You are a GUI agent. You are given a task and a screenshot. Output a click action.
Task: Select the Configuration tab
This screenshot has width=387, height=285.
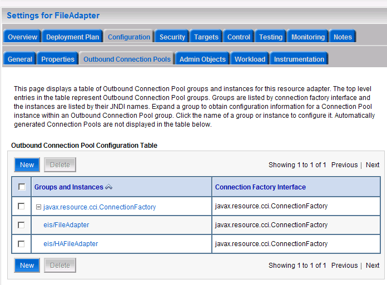[x=129, y=37]
